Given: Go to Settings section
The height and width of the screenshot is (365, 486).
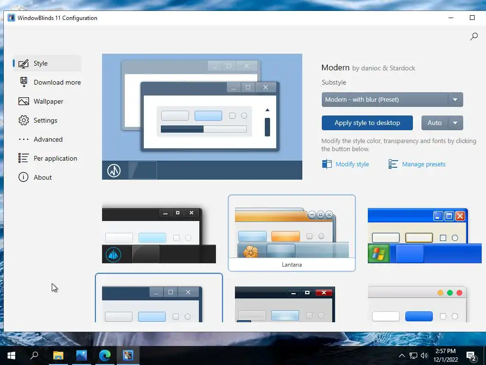Looking at the screenshot, I should pyautogui.click(x=47, y=120).
